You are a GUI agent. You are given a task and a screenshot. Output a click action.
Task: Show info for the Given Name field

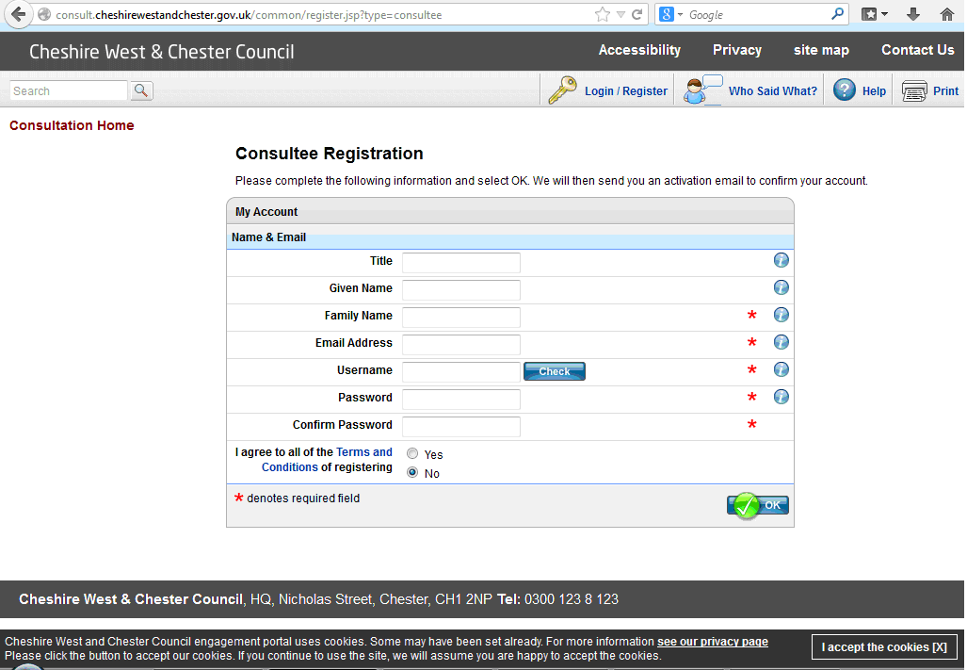pos(781,287)
